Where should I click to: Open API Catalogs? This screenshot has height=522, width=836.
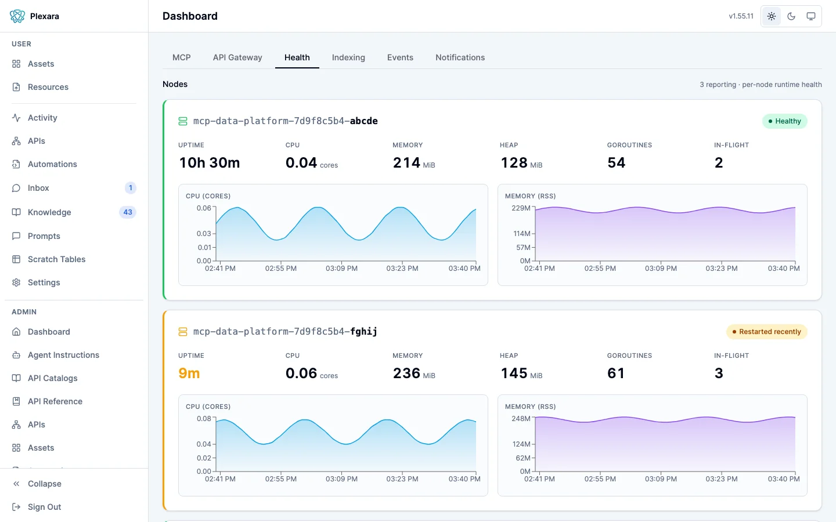click(x=74, y=378)
